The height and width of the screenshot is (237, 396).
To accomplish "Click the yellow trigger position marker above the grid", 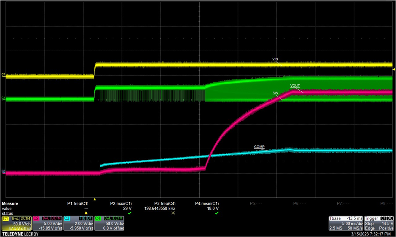I will point(95,199).
